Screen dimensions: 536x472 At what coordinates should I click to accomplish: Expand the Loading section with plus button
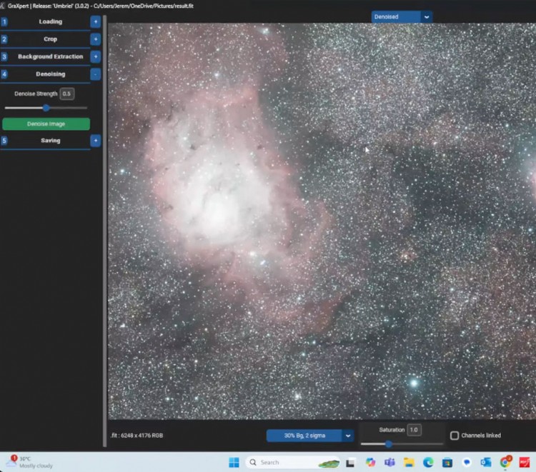click(96, 21)
